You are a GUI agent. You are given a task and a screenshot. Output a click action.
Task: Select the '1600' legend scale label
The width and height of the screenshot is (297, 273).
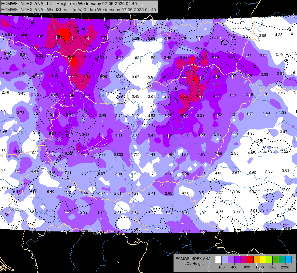tap(272, 267)
